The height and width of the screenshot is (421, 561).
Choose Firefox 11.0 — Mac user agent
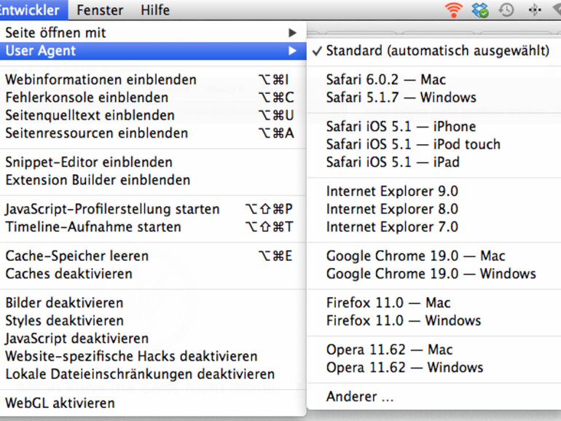(x=388, y=303)
